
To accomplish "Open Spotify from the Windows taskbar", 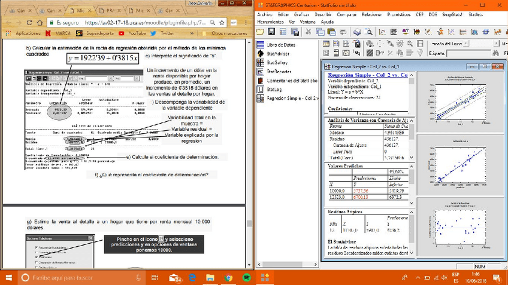I will (x=247, y=277).
